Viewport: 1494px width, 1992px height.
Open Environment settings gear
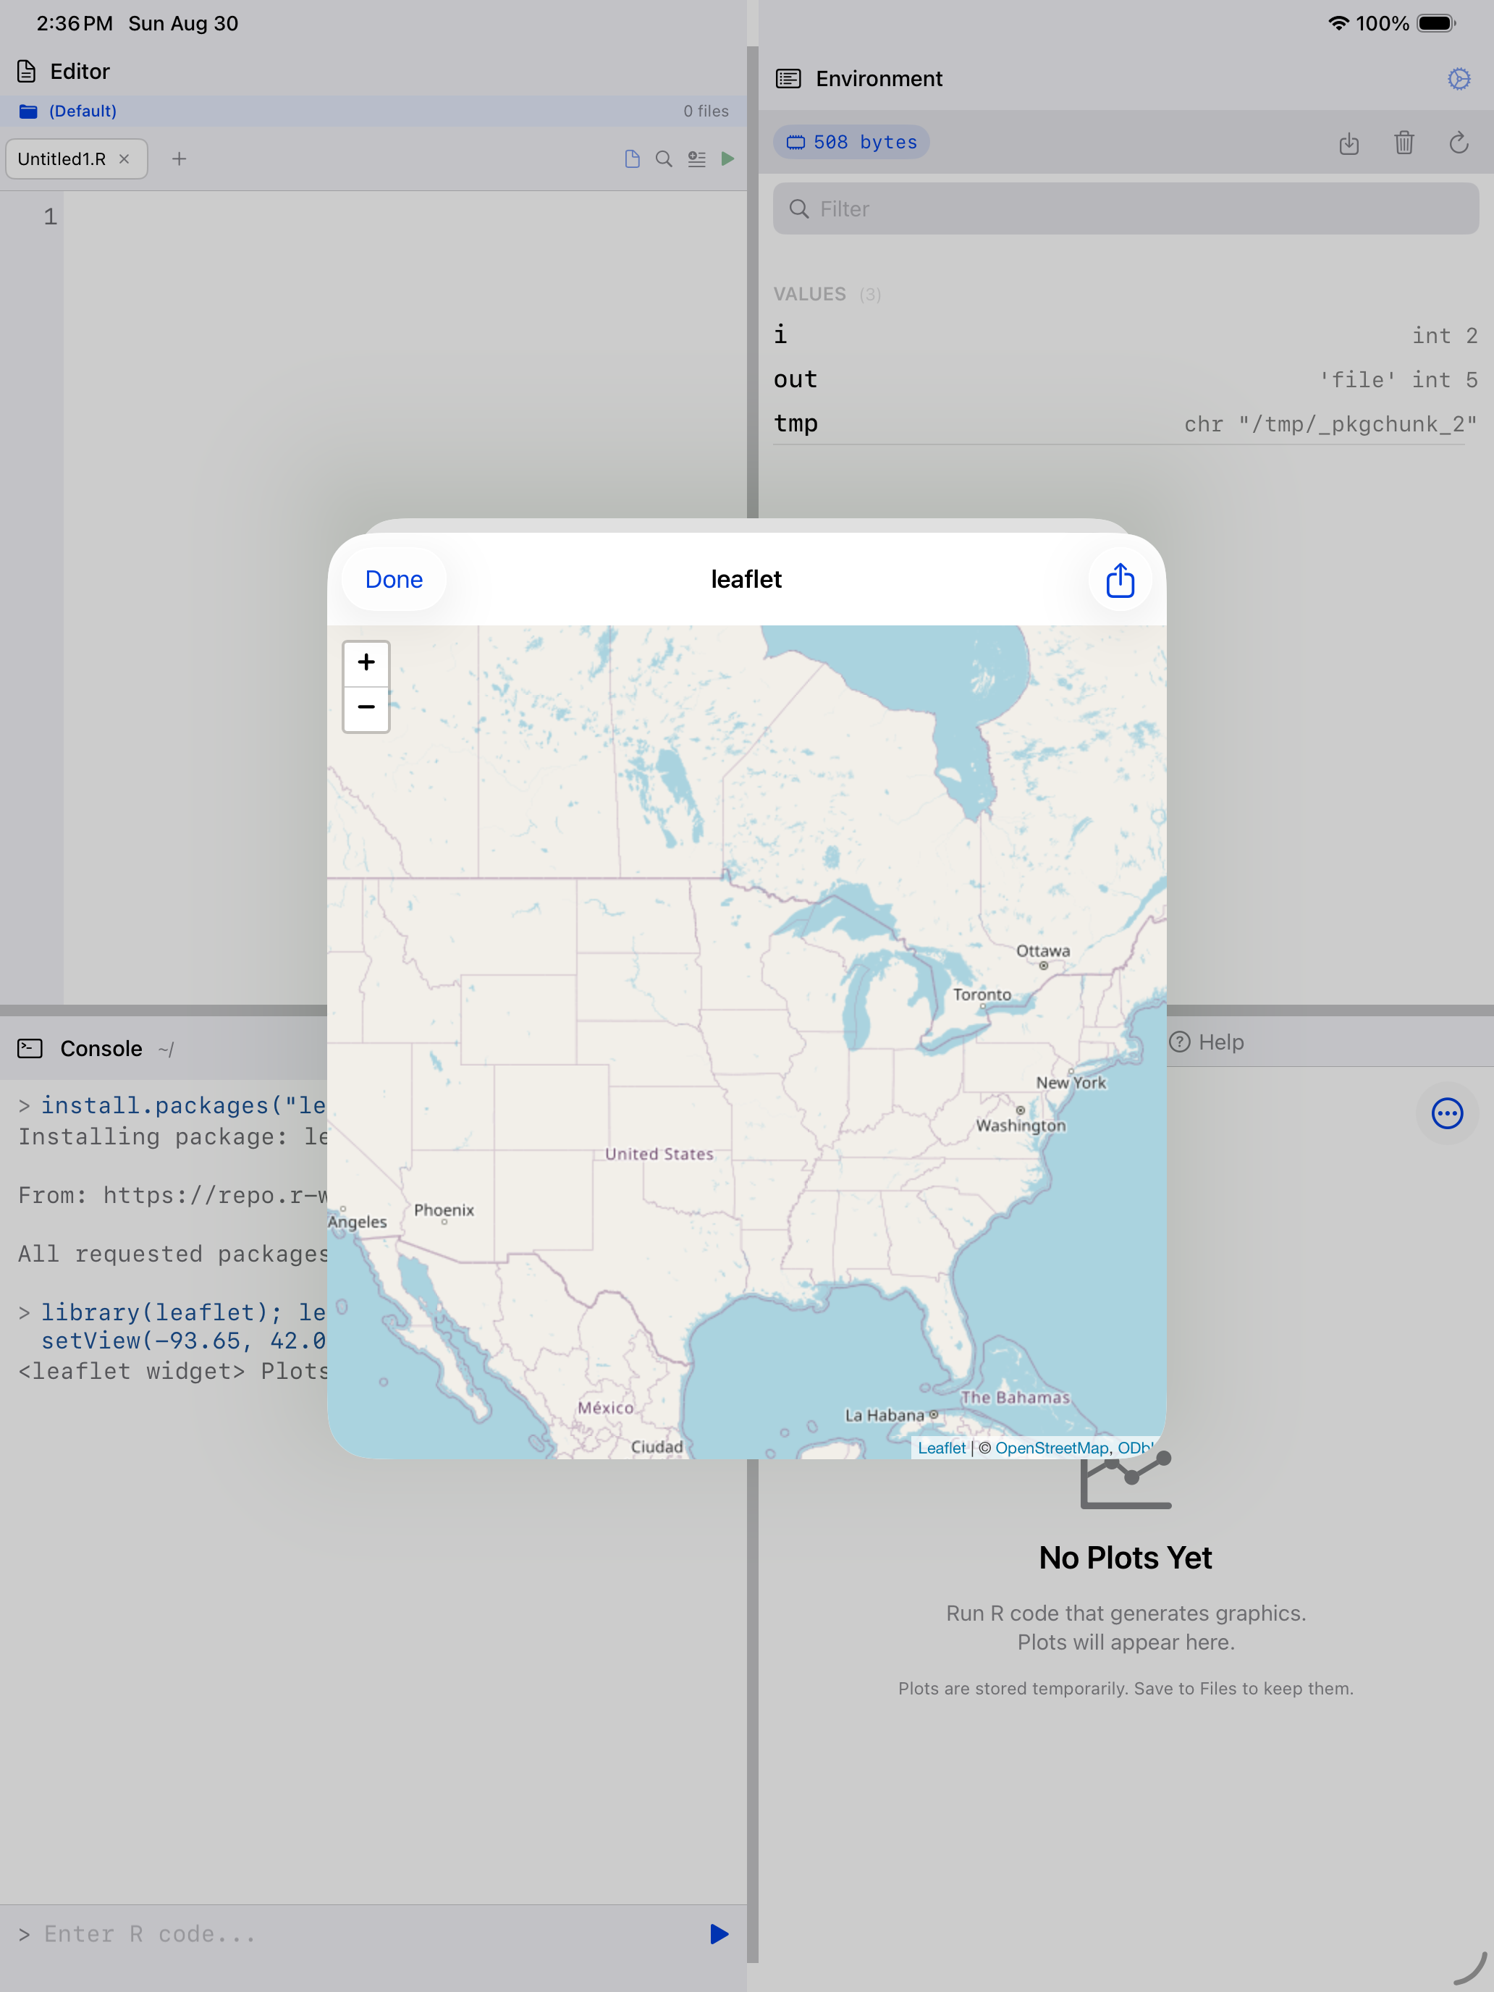click(x=1459, y=79)
